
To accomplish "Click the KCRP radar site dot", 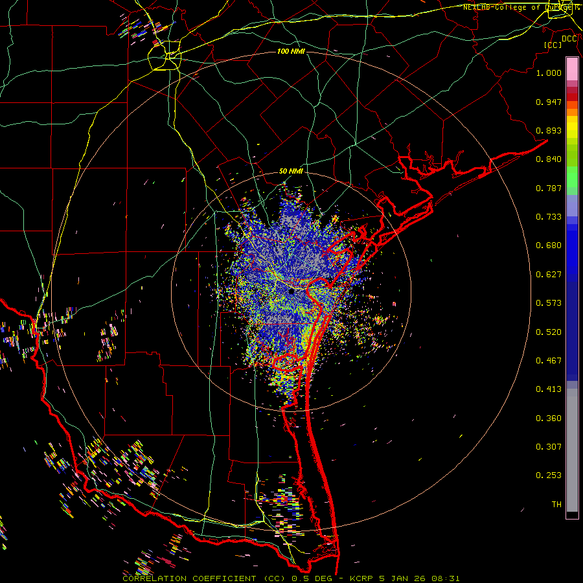I will (x=291, y=291).
